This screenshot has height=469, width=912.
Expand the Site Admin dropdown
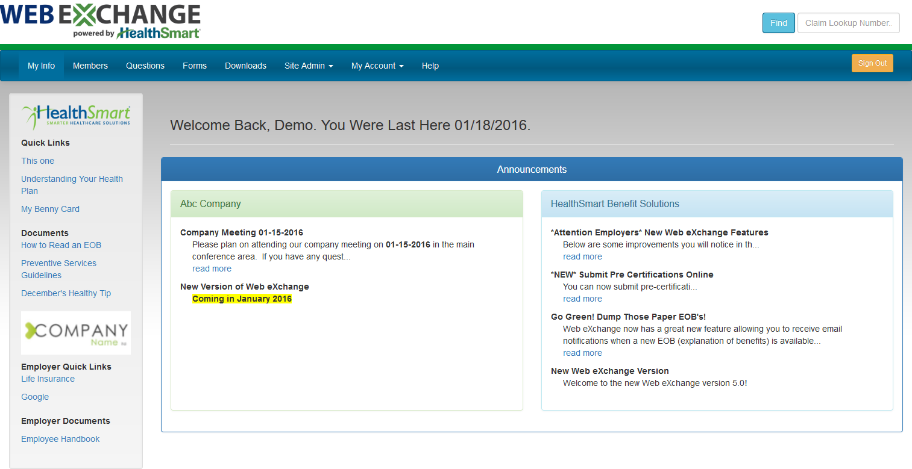click(309, 66)
